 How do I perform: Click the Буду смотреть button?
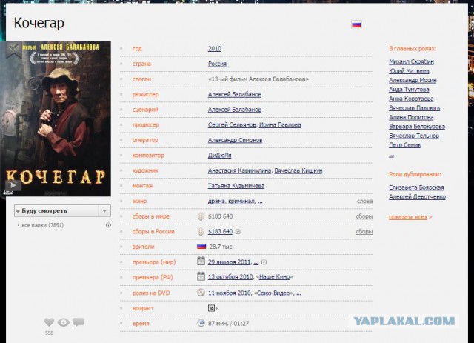[56, 211]
